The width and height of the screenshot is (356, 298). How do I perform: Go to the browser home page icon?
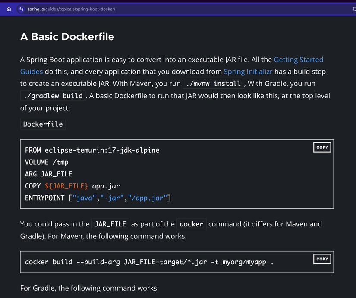tap(9, 9)
